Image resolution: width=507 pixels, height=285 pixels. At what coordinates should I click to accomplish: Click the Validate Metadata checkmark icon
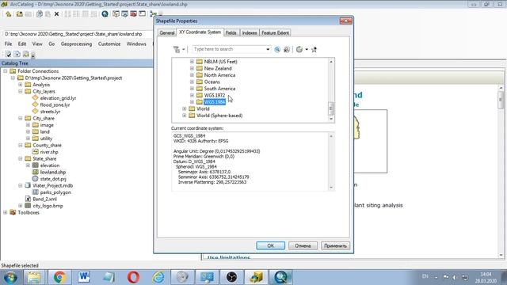[x=8, y=55]
